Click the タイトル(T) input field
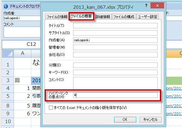 click(x=115, y=26)
